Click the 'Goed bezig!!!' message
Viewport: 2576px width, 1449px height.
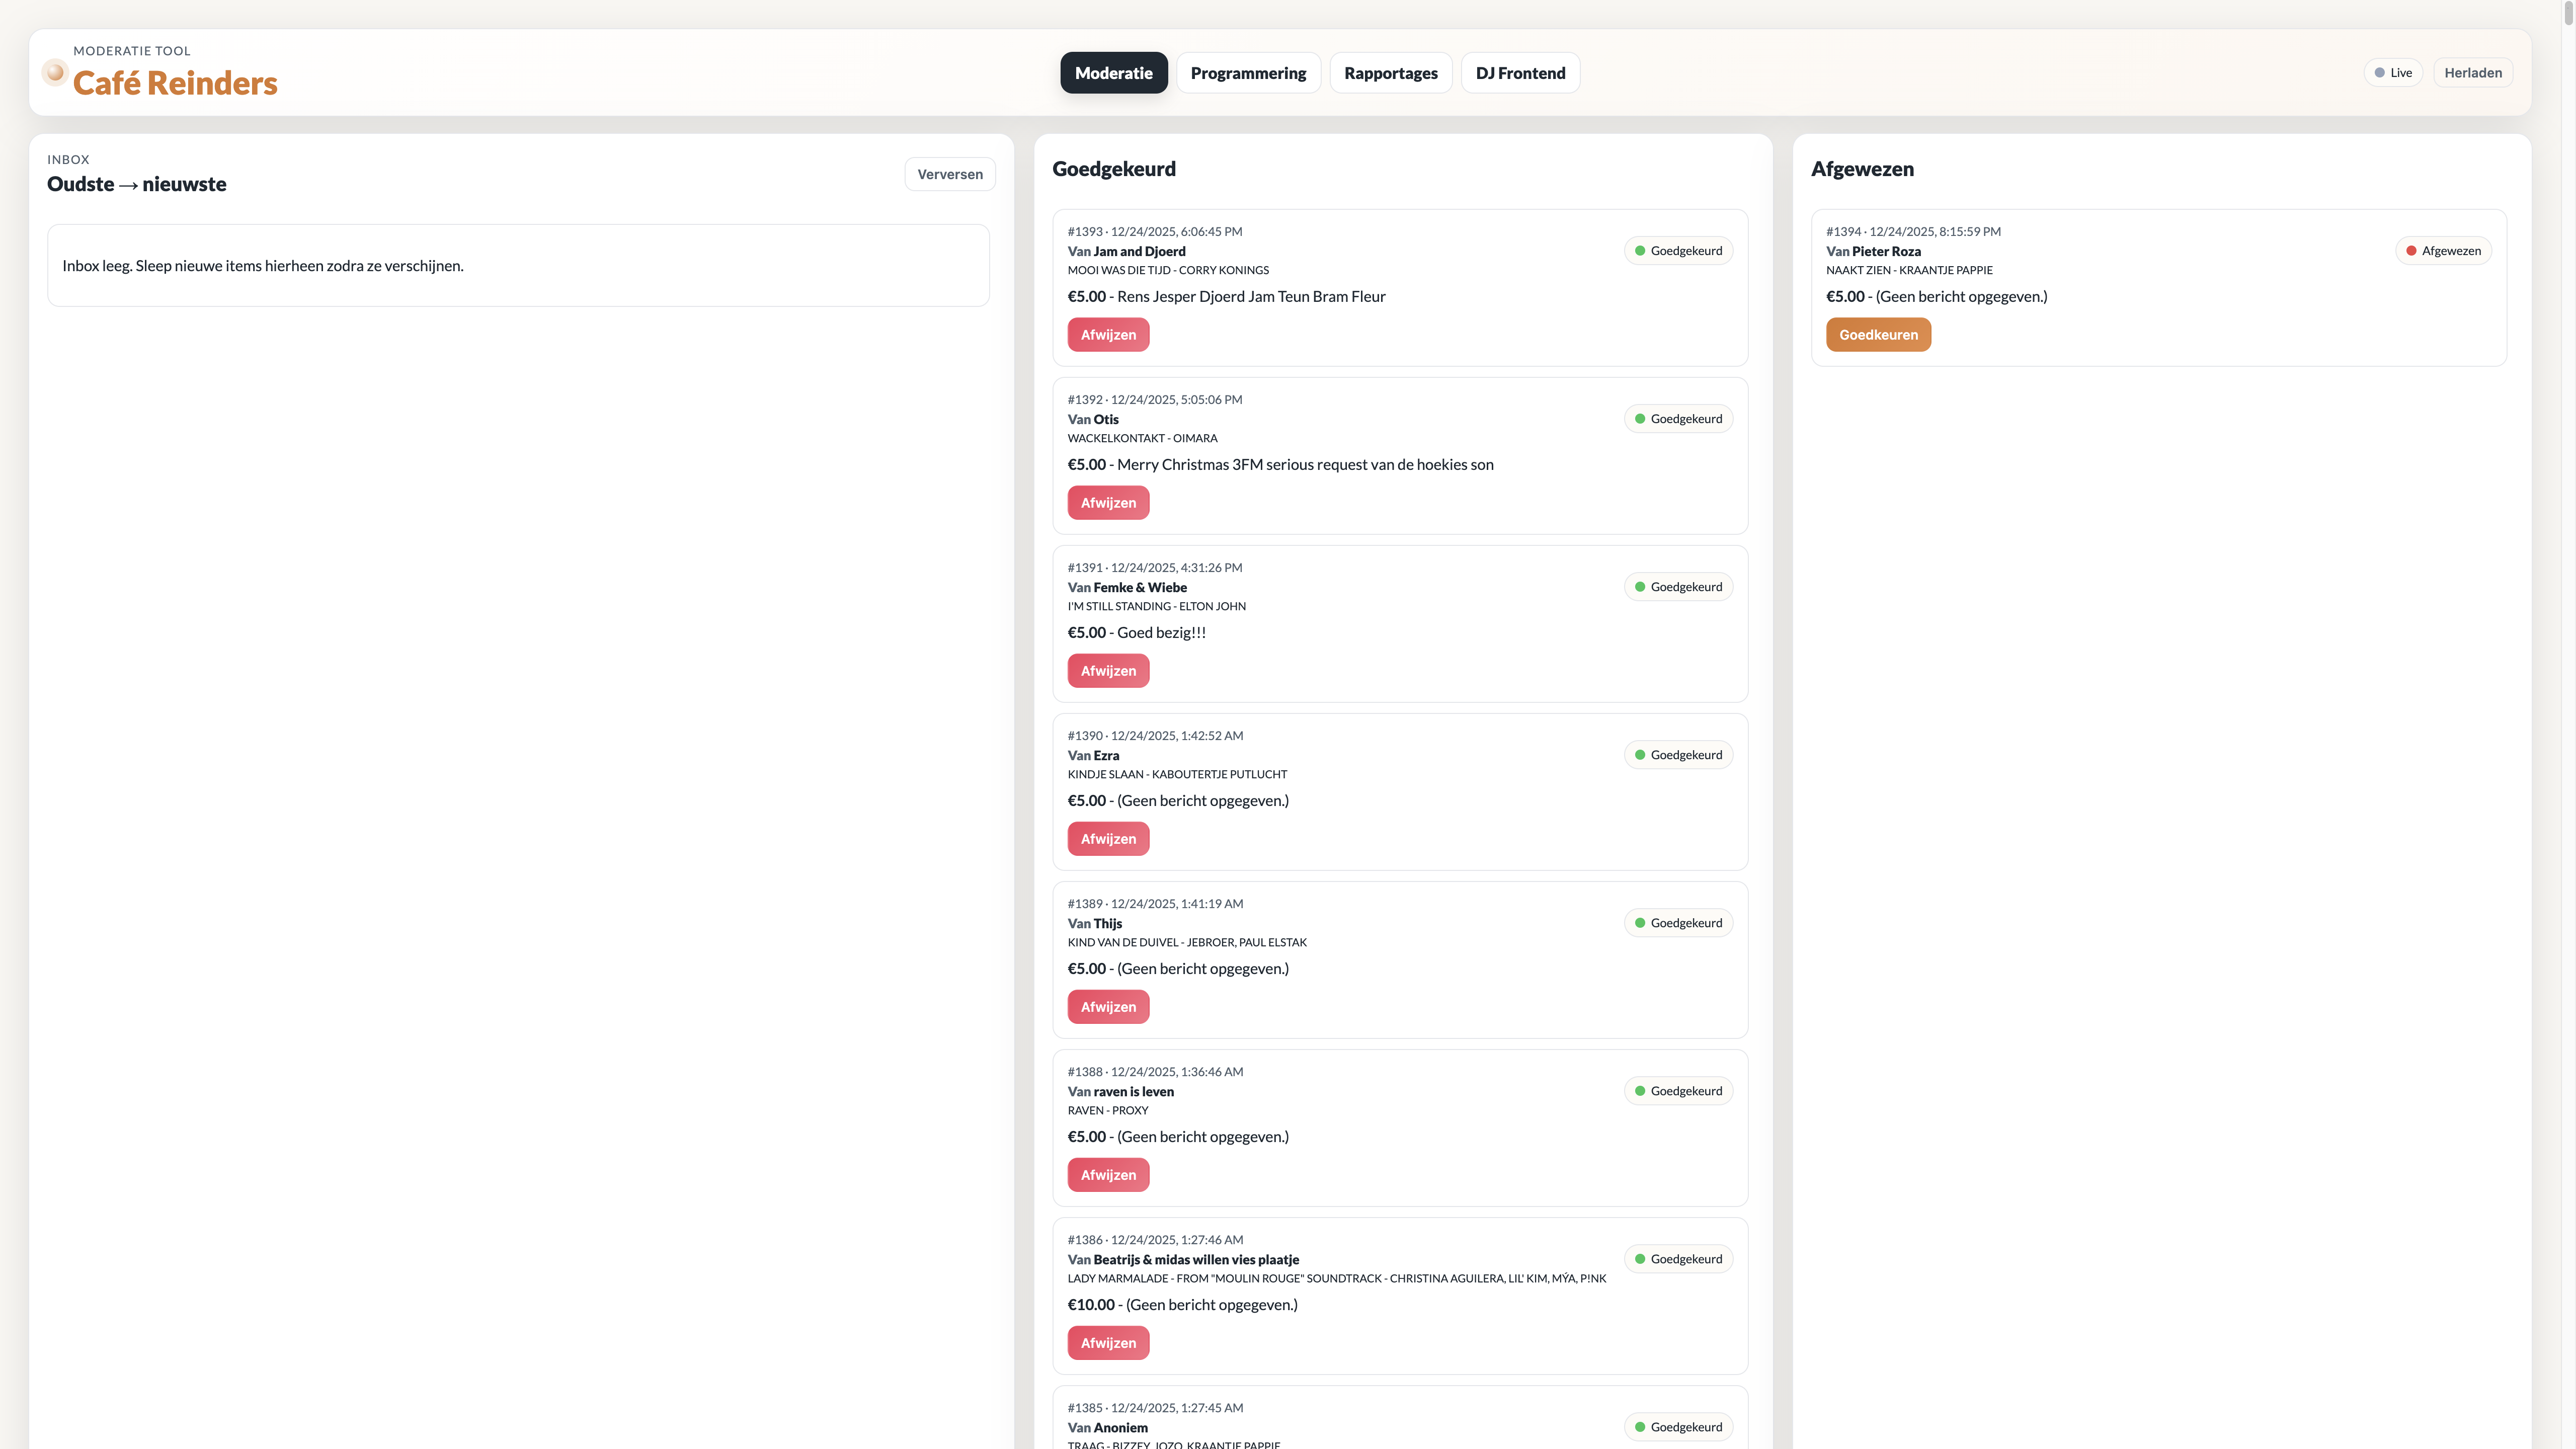[1161, 632]
